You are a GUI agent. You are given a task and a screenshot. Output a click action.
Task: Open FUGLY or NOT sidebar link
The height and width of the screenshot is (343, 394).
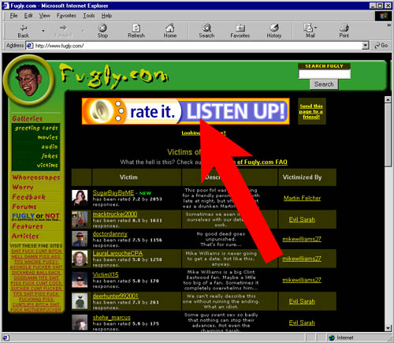click(x=35, y=216)
